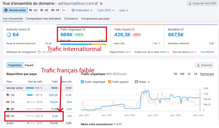
Task: Select FR database button
Action: click(55, 10)
